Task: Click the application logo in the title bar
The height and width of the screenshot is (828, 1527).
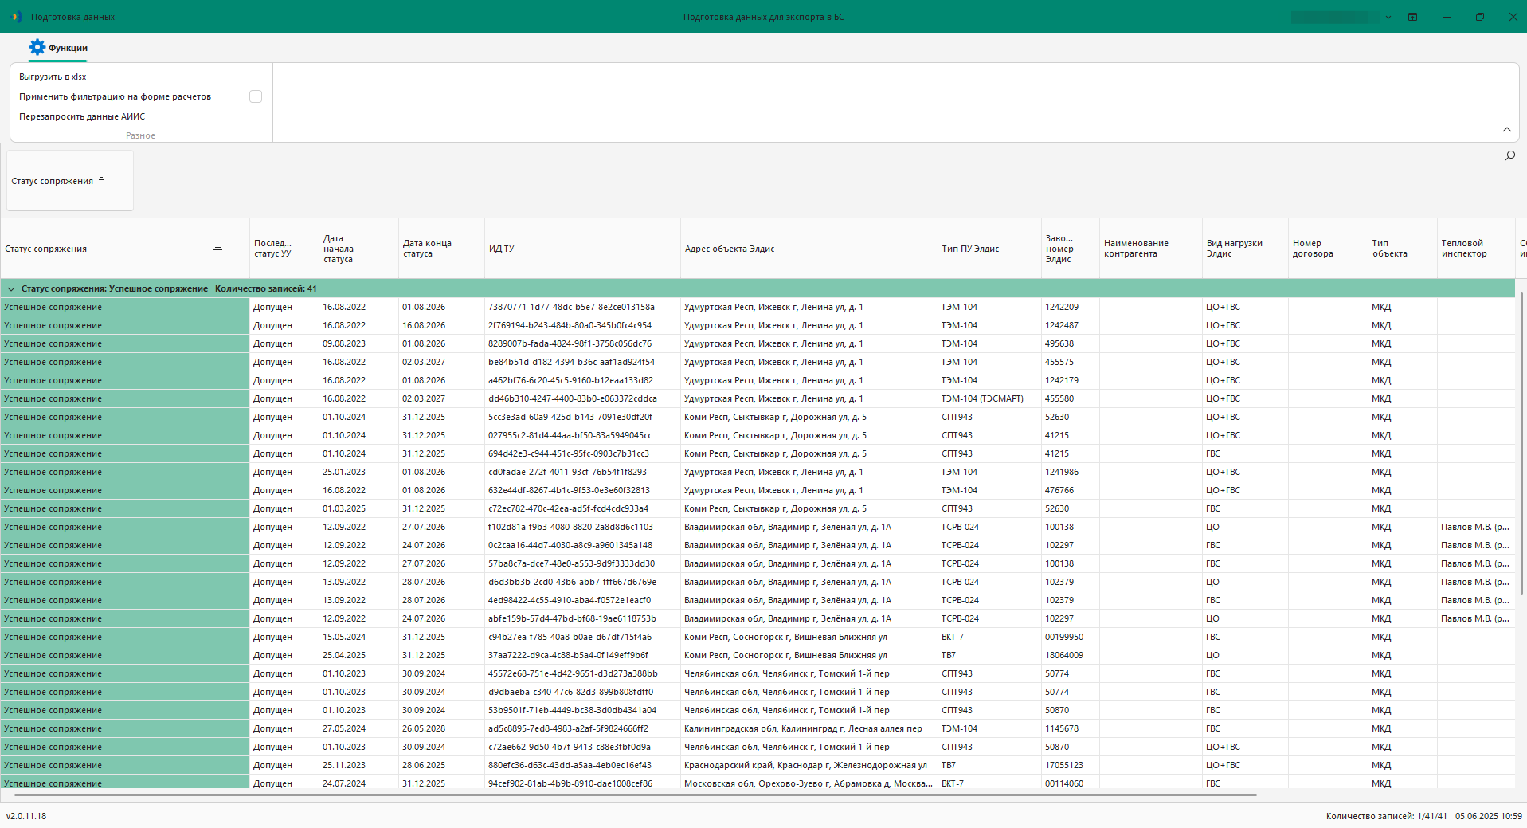Action: click(x=15, y=17)
